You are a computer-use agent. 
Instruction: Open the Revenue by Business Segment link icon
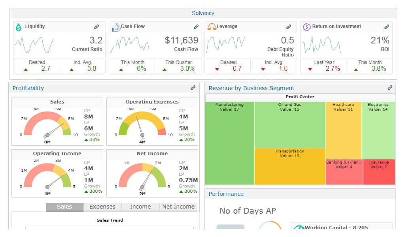[390, 88]
